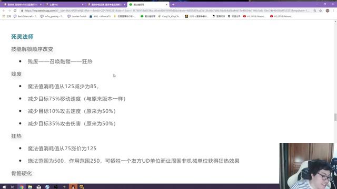Switch to the third browser tab

[106, 5]
